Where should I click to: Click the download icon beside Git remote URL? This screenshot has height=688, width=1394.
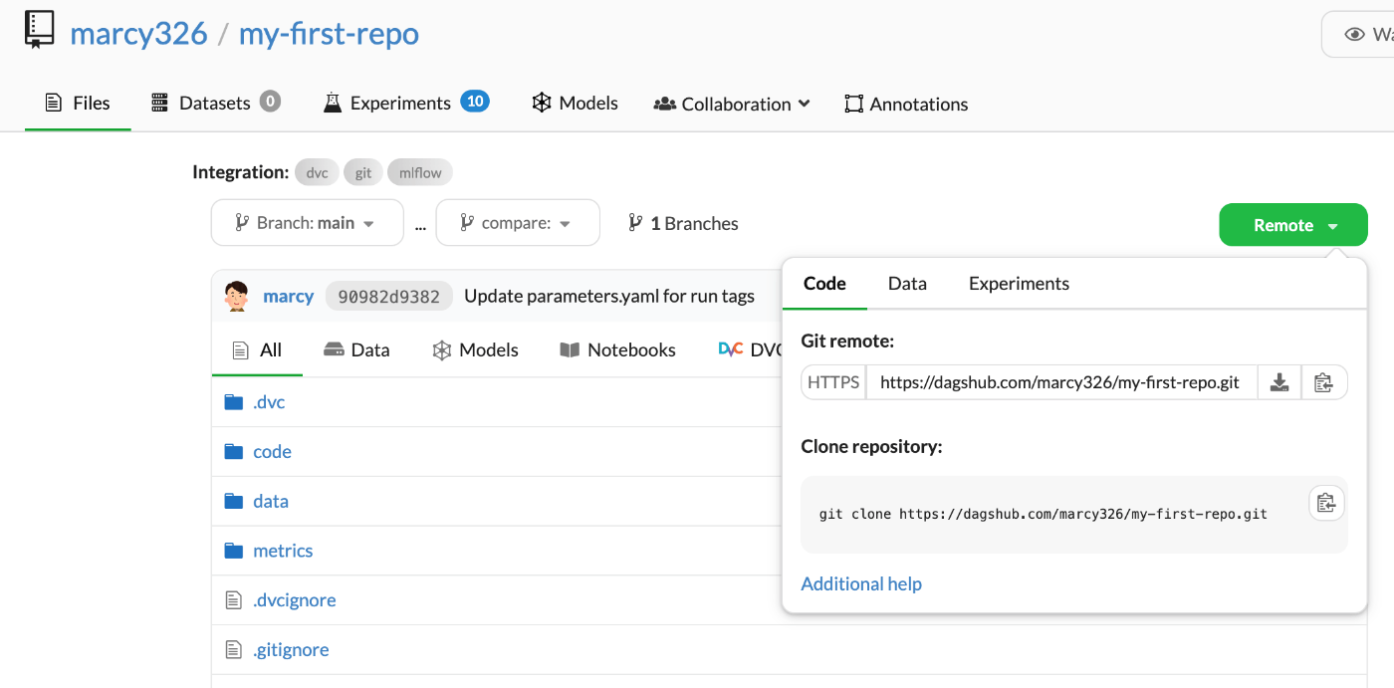click(x=1279, y=382)
